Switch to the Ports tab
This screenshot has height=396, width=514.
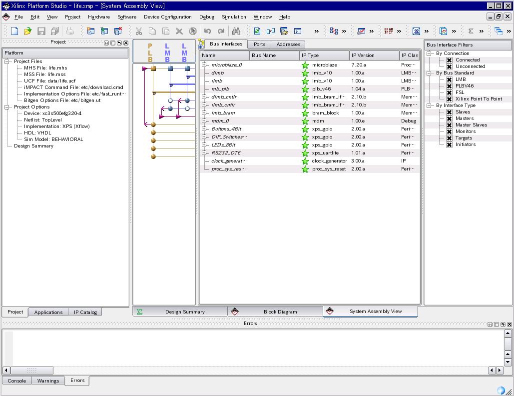259,44
